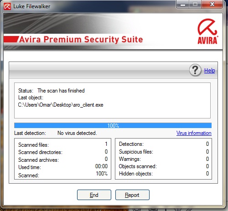Click the 'Scanned files:' label
This screenshot has width=228, height=211.
(x=33, y=145)
